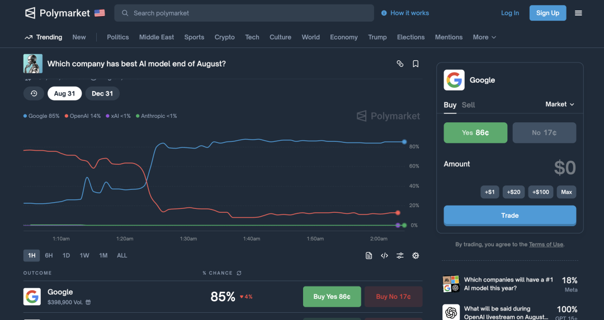Open the Terms of Use link
604x320 pixels.
point(546,245)
